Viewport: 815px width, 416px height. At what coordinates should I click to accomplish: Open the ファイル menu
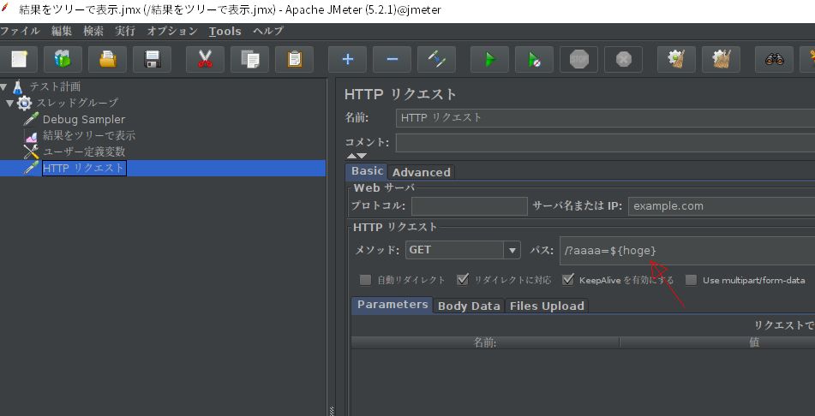pos(20,31)
